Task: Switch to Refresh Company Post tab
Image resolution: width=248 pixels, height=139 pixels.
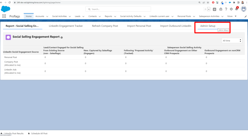Action: tap(105, 26)
